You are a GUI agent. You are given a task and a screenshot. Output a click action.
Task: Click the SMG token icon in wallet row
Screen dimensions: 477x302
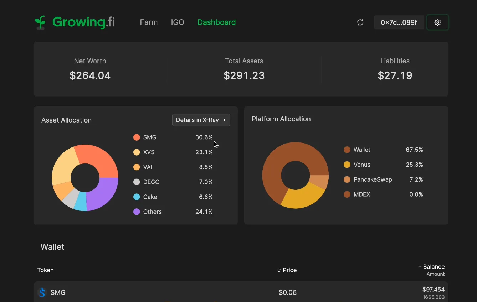(x=42, y=292)
